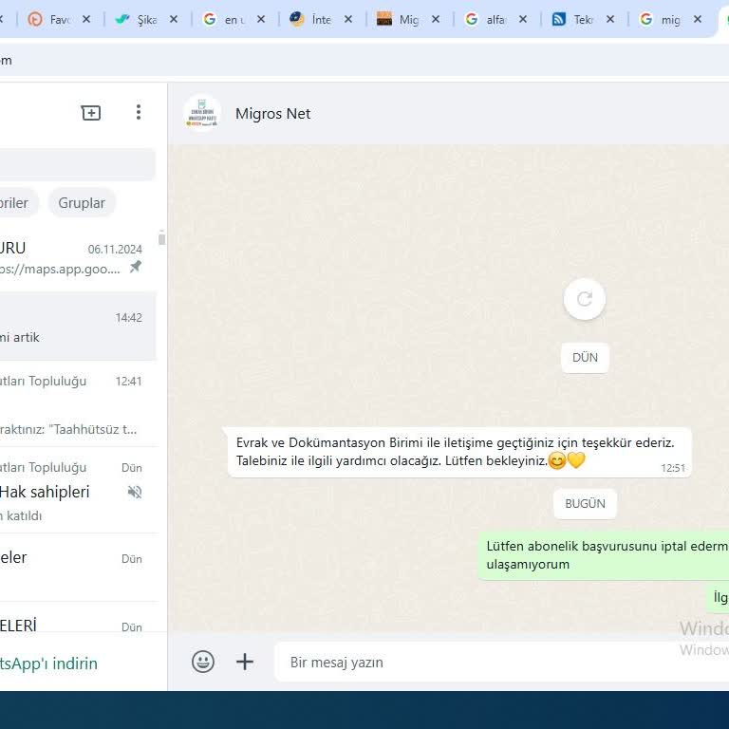Click the BUGÜN date label
The image size is (729, 729).
point(585,503)
